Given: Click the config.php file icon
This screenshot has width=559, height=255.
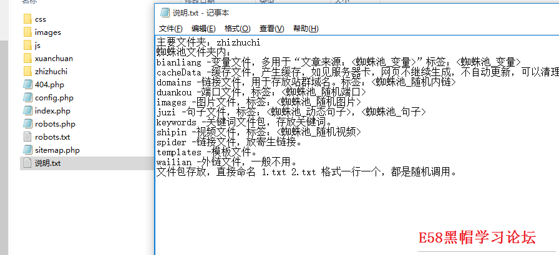Looking at the screenshot, I should click(27, 98).
